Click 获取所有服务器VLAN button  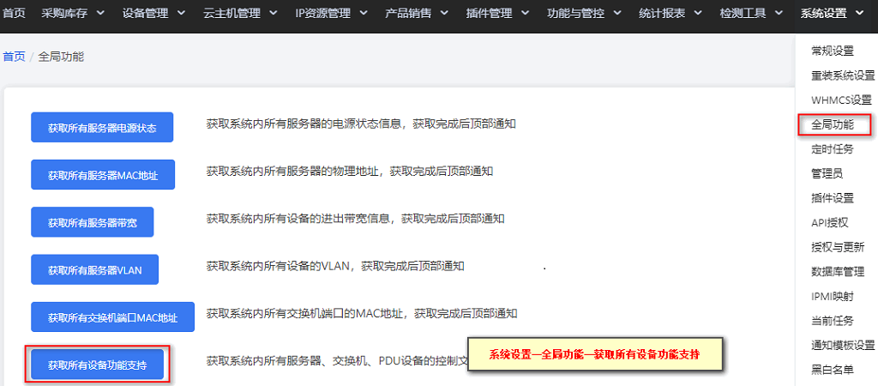(94, 270)
